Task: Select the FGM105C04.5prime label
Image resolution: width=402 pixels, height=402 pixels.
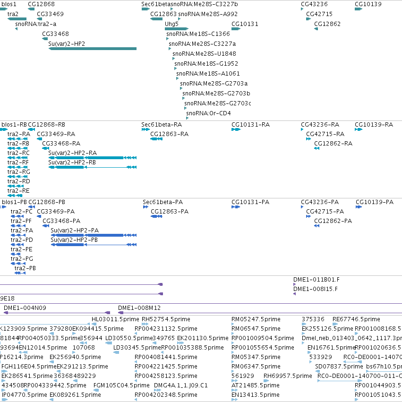Action: (x=121, y=385)
